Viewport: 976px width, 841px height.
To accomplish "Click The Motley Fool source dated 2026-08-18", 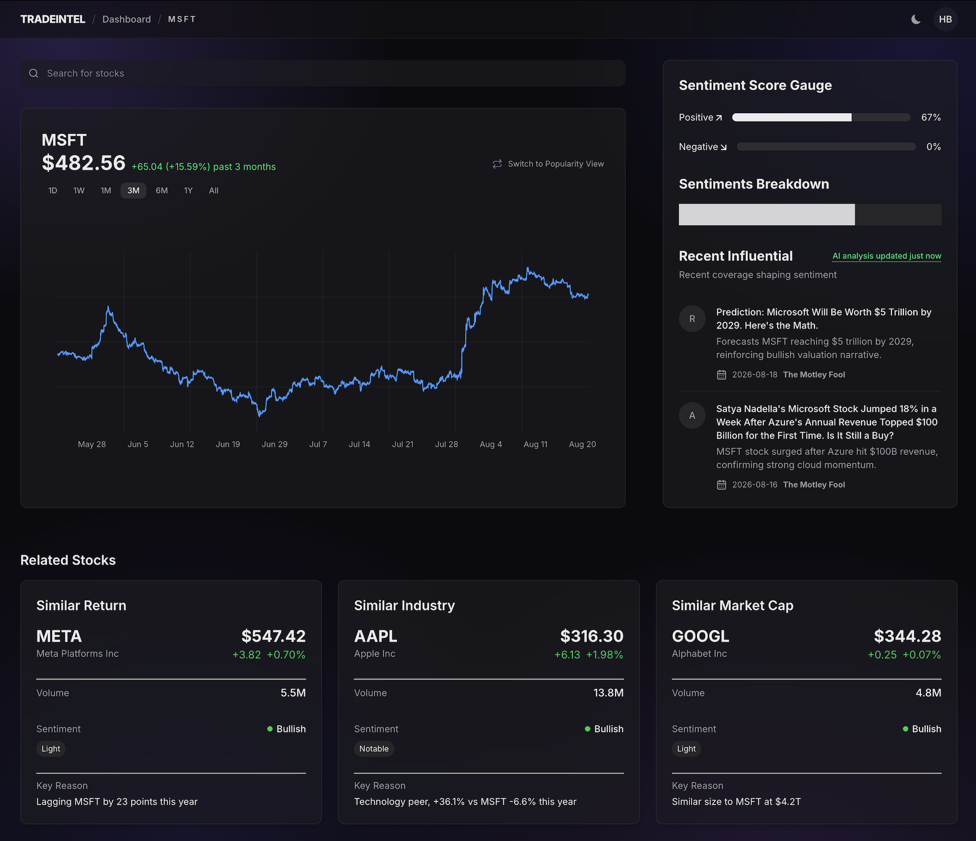I will click(814, 375).
